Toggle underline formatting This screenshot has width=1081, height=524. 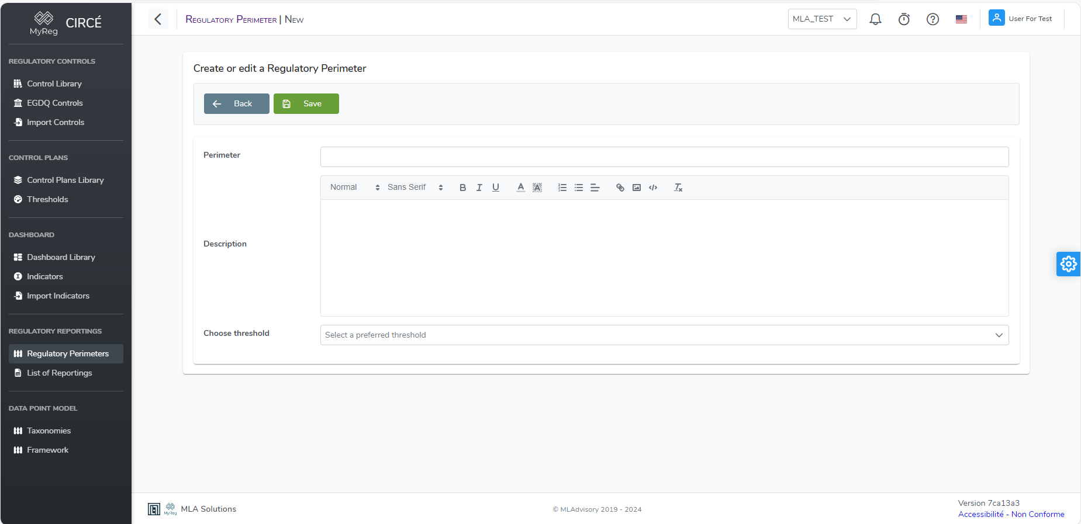(x=496, y=188)
